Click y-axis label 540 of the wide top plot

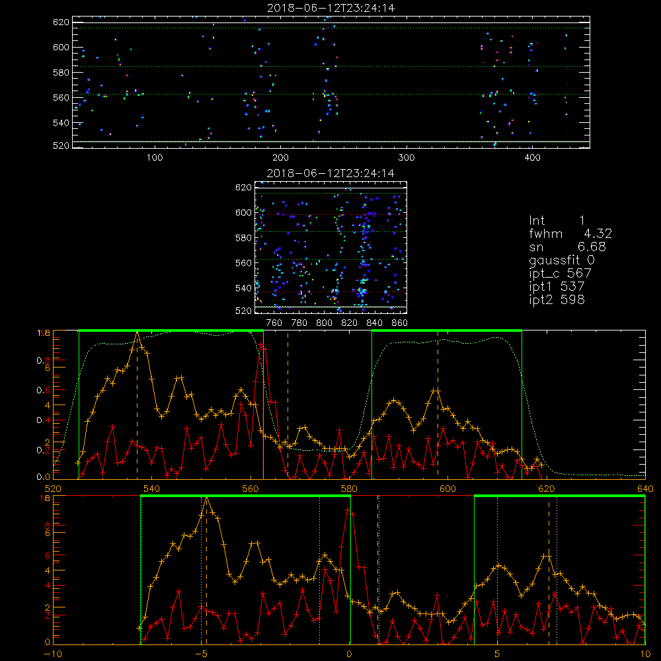coord(61,123)
